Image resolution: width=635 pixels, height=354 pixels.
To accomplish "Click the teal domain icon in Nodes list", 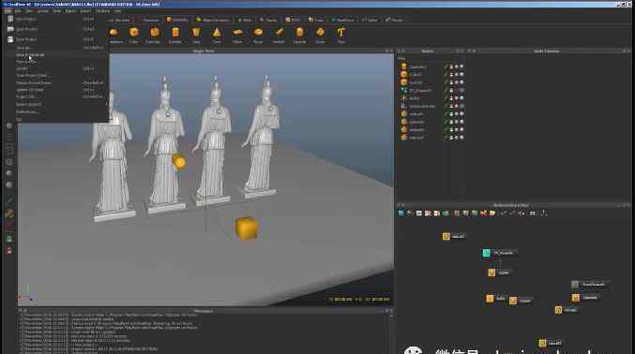I will pyautogui.click(x=403, y=90).
